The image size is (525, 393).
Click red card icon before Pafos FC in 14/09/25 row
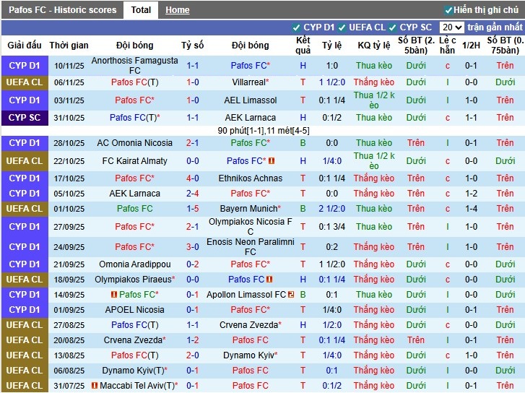114,295
